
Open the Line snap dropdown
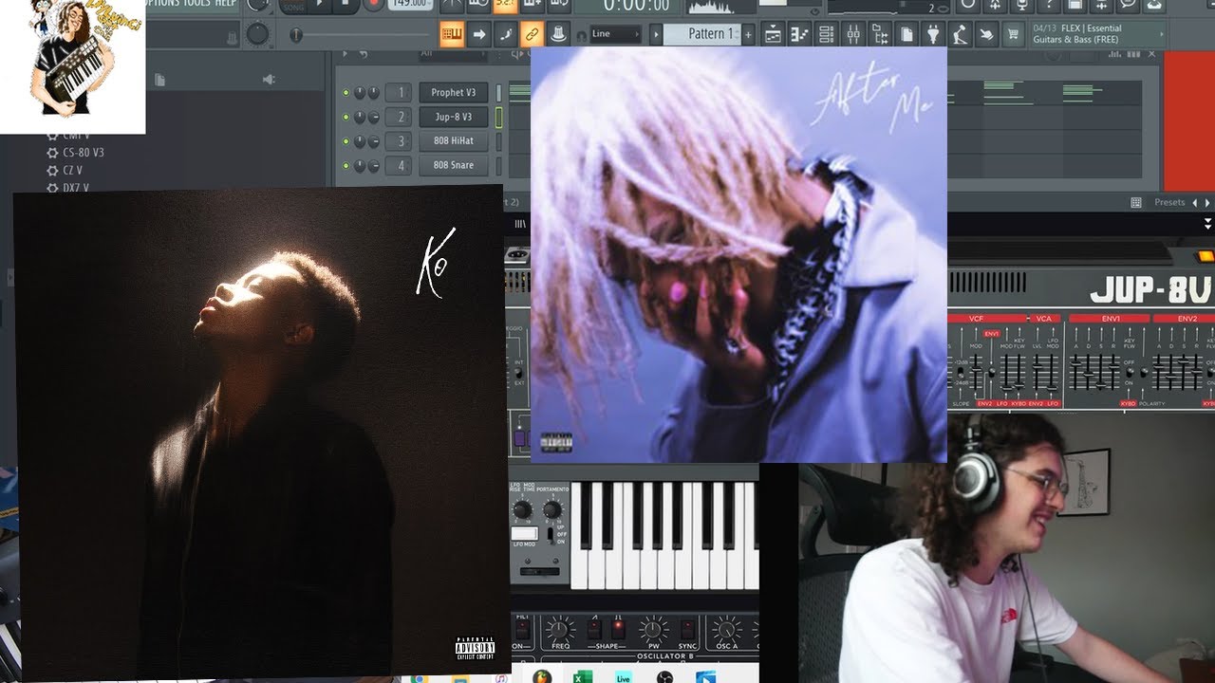click(615, 34)
